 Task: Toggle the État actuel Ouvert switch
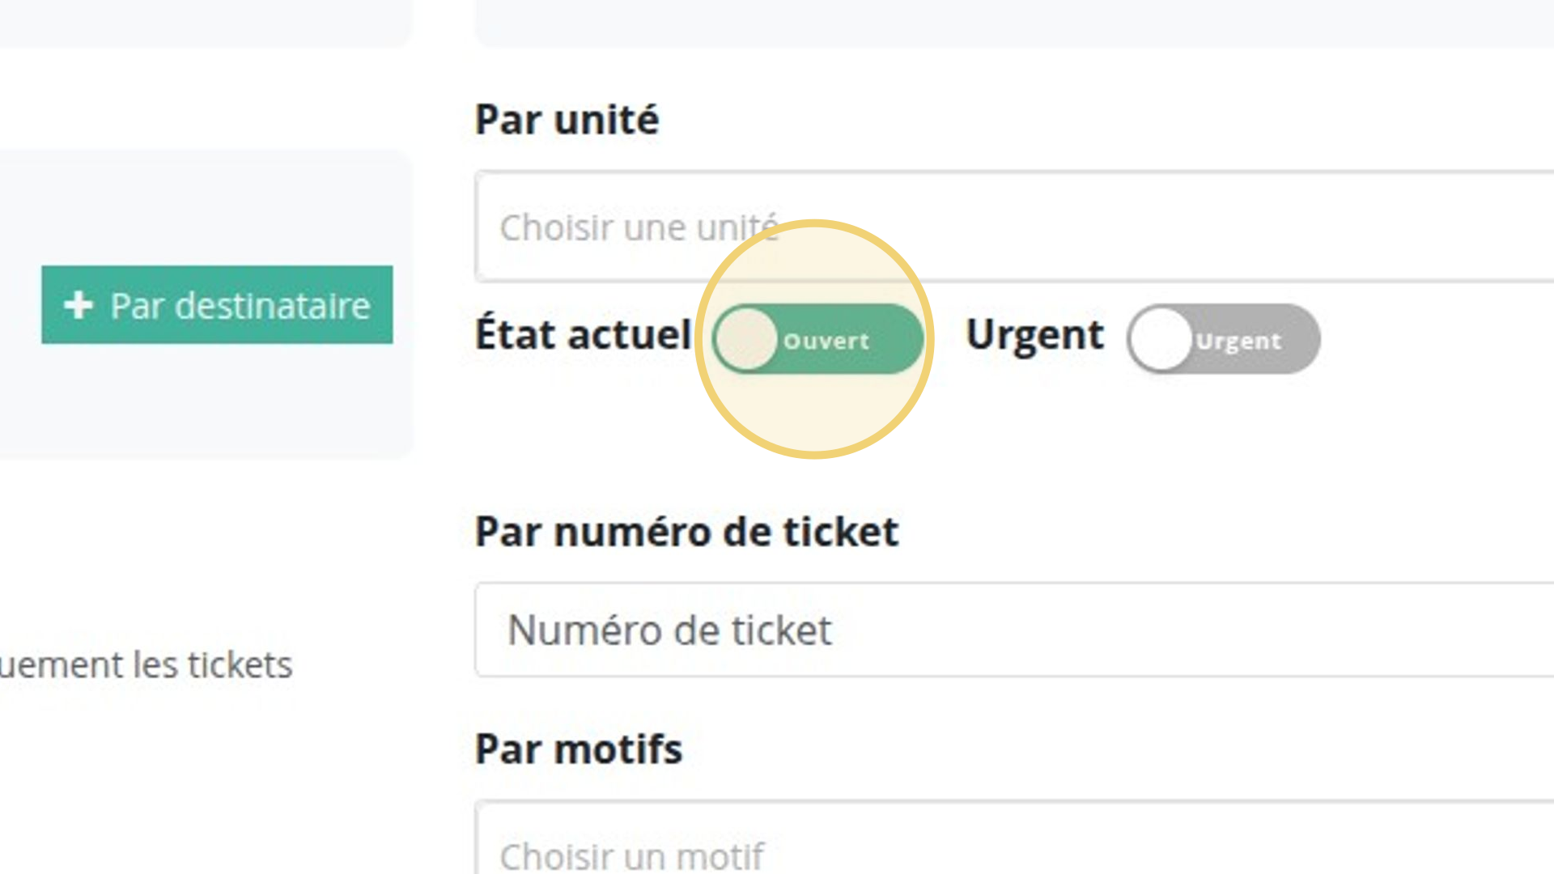(x=817, y=339)
